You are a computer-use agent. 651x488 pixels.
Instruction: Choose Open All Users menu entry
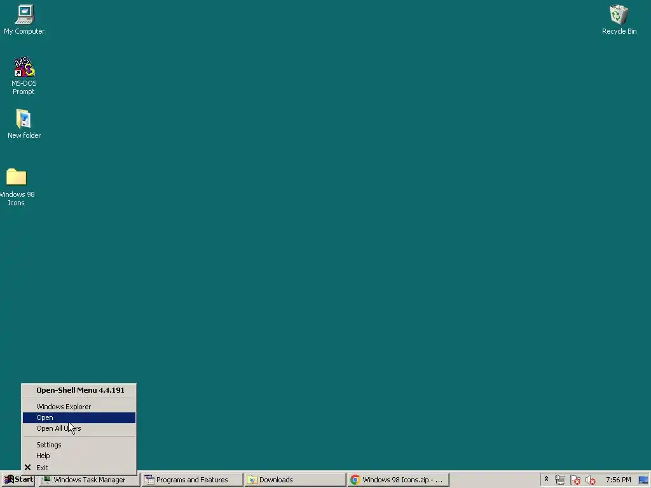pyautogui.click(x=79, y=428)
